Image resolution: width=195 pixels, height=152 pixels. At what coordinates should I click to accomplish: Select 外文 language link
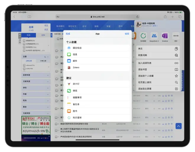tap(46, 30)
